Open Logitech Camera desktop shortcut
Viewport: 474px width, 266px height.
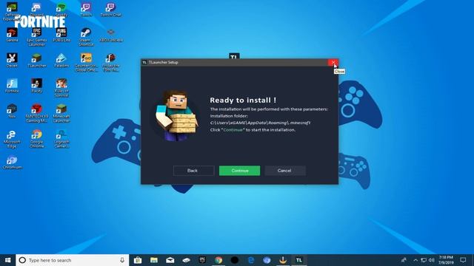click(61, 139)
